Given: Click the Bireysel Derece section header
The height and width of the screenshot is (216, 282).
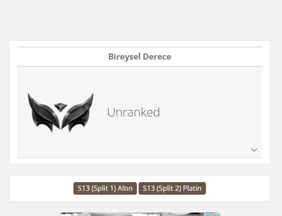Looking at the screenshot, I should click(139, 56).
